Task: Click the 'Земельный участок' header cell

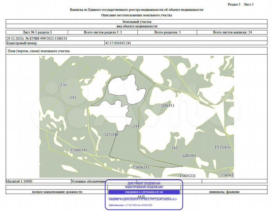Action: [137, 21]
